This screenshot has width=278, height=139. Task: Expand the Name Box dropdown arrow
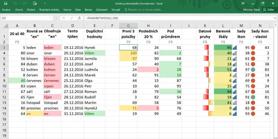click(x=52, y=18)
